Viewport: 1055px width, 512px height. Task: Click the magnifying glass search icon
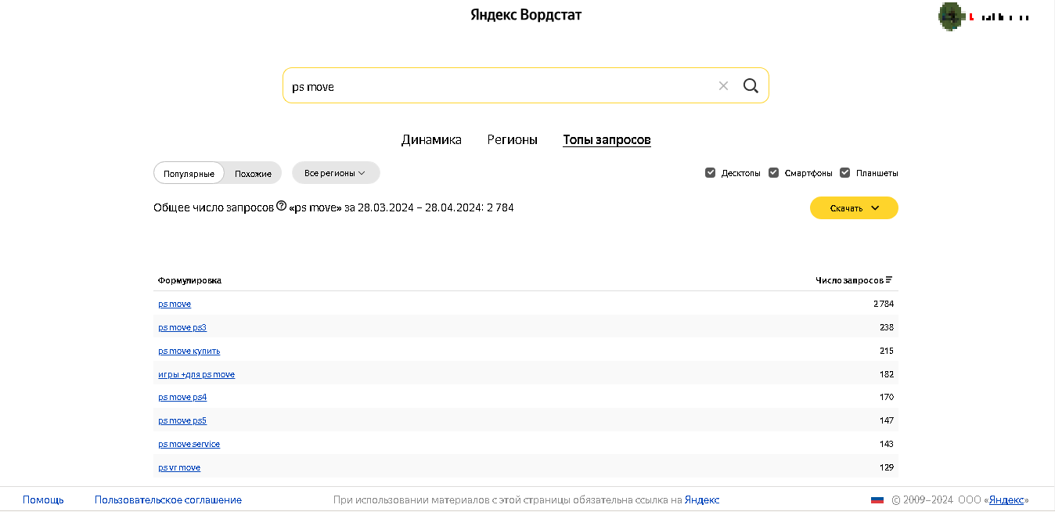coord(751,86)
